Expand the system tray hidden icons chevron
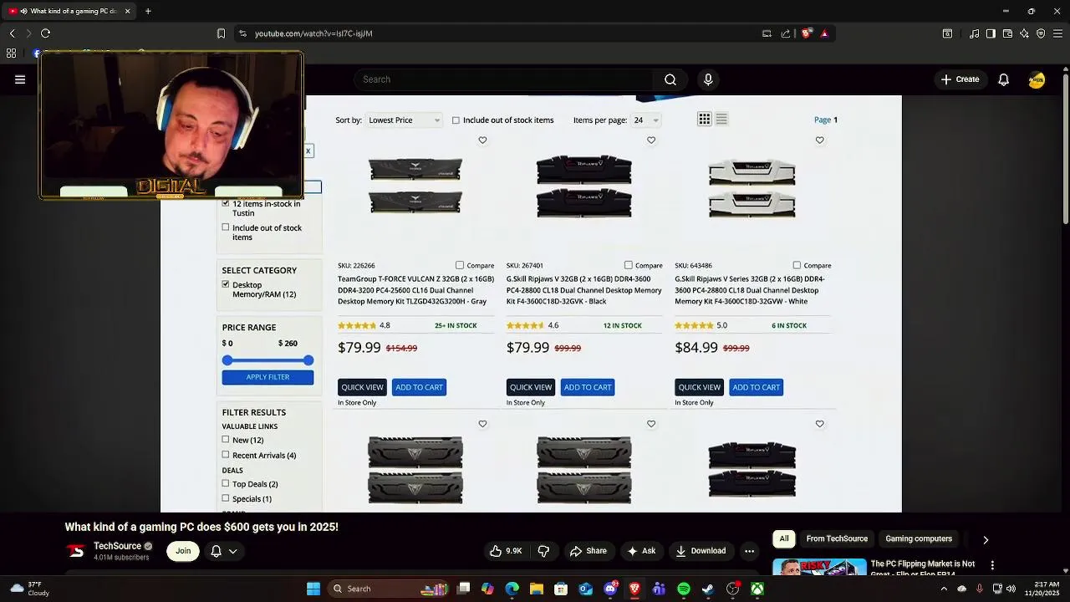 944,589
